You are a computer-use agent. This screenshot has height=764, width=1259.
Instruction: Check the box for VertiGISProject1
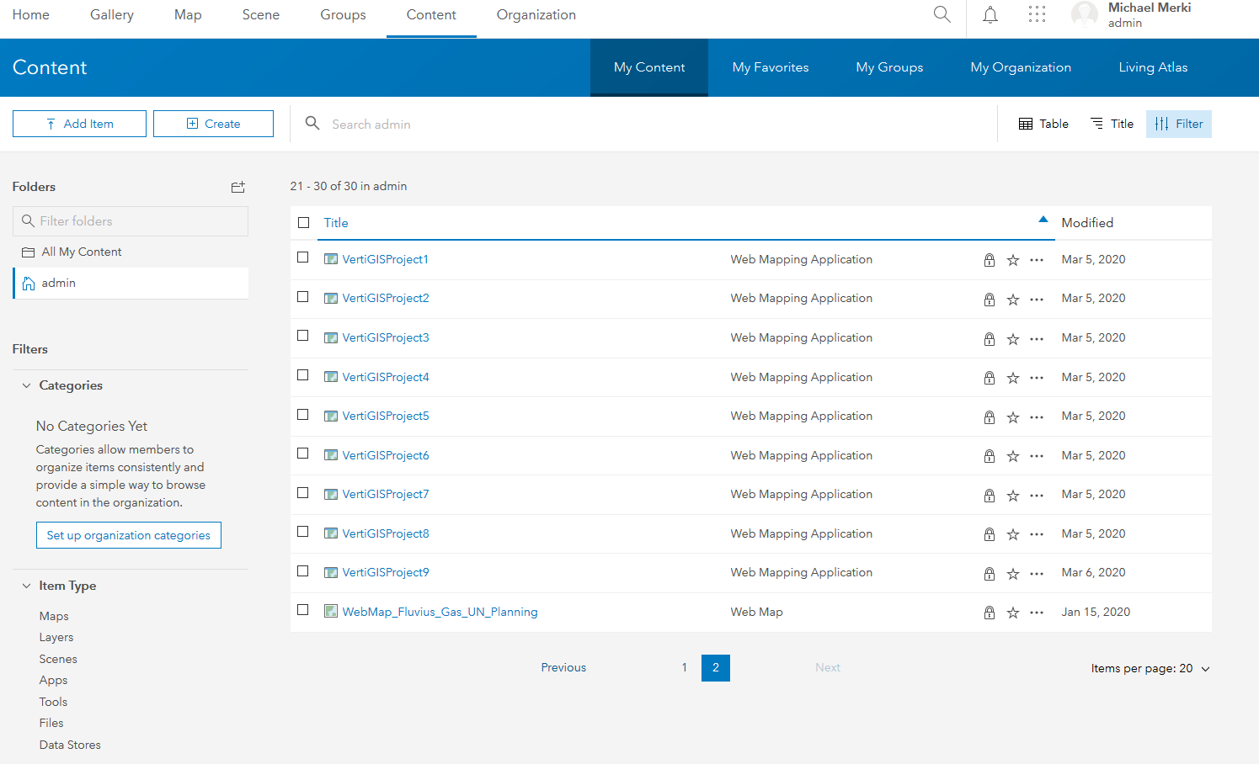pyautogui.click(x=303, y=257)
